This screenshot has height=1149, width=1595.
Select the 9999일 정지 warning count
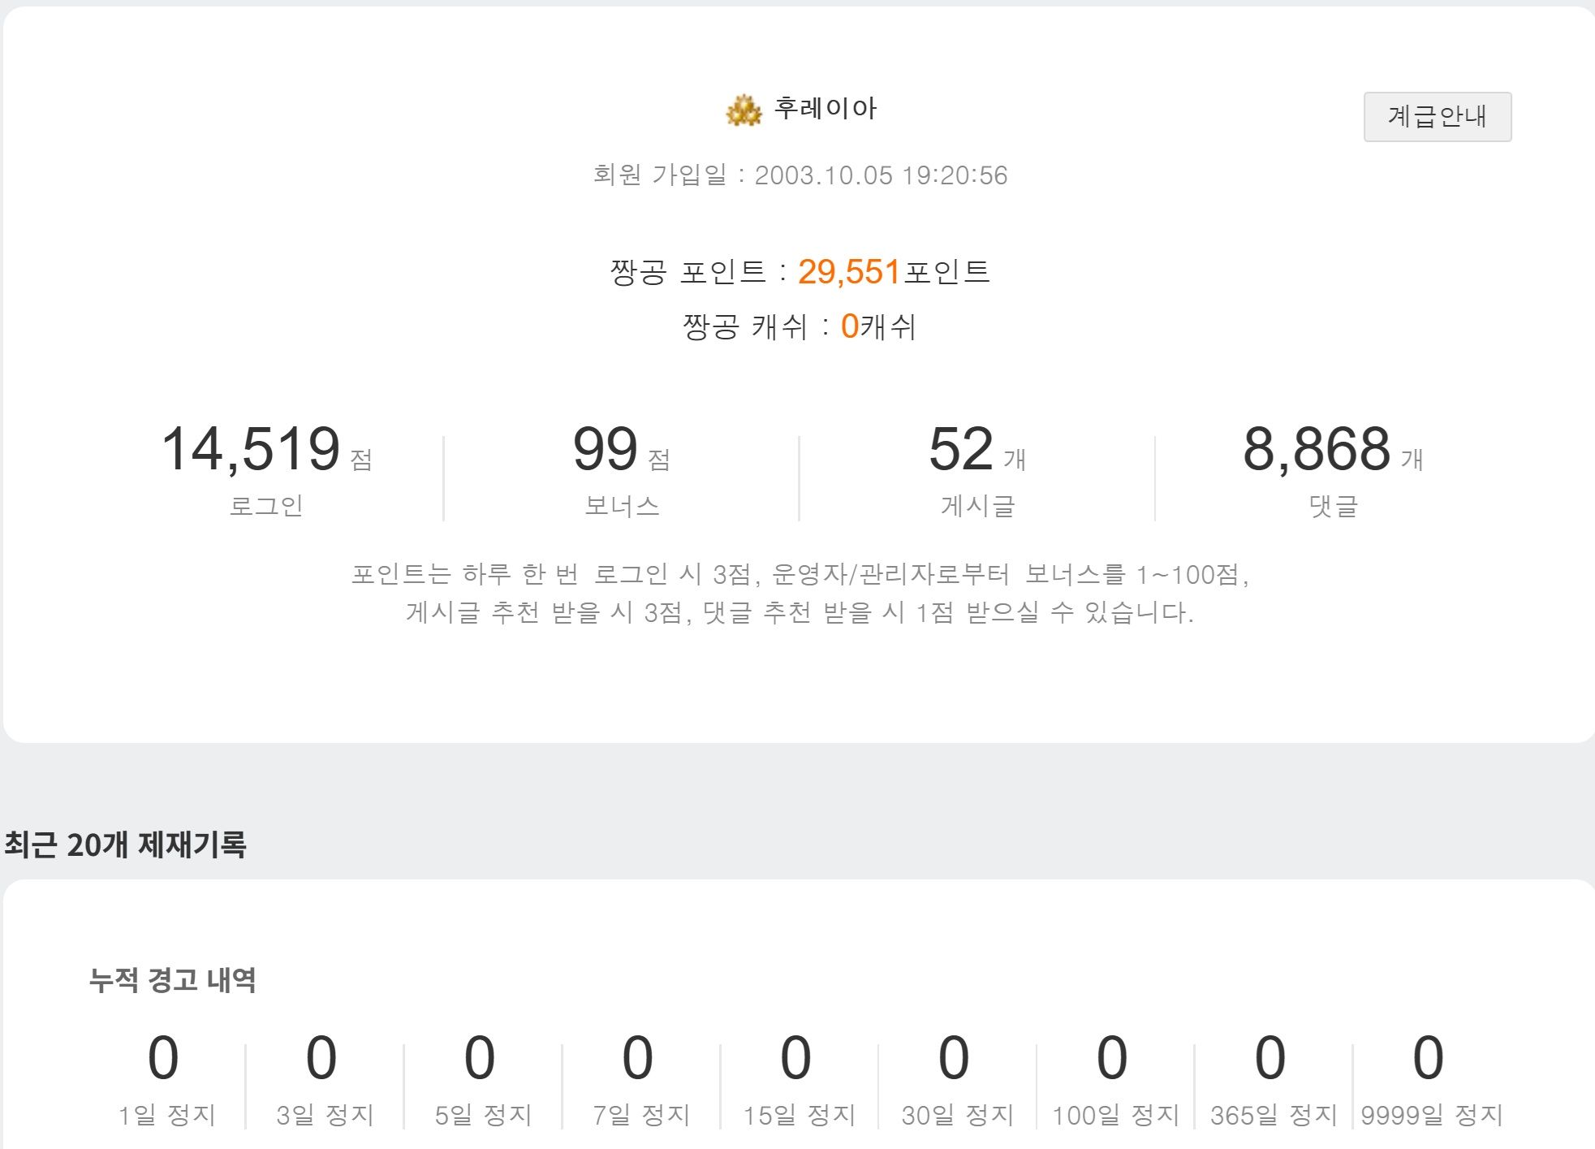1429,1058
